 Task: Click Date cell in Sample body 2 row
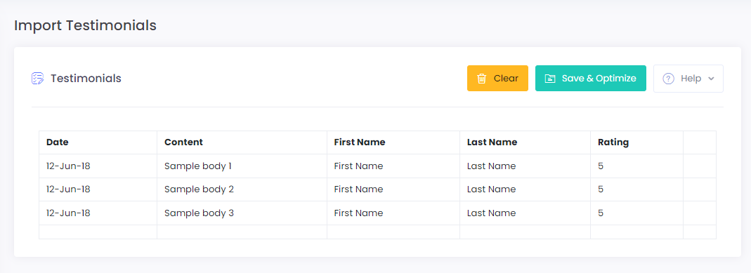click(x=98, y=189)
